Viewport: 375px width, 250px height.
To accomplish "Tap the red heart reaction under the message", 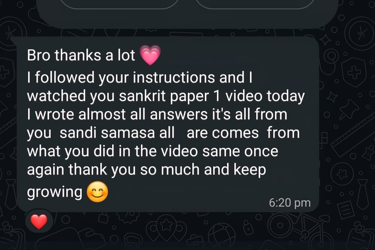I will tap(39, 221).
